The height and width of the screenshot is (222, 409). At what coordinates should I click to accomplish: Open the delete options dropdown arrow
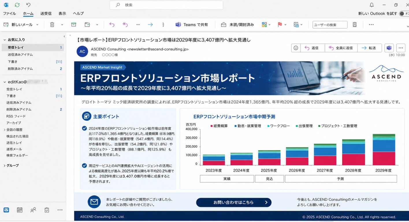tap(62, 25)
